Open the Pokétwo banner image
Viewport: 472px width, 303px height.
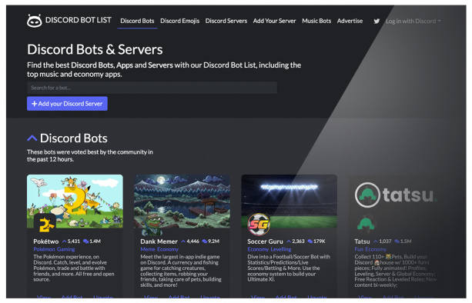click(75, 201)
